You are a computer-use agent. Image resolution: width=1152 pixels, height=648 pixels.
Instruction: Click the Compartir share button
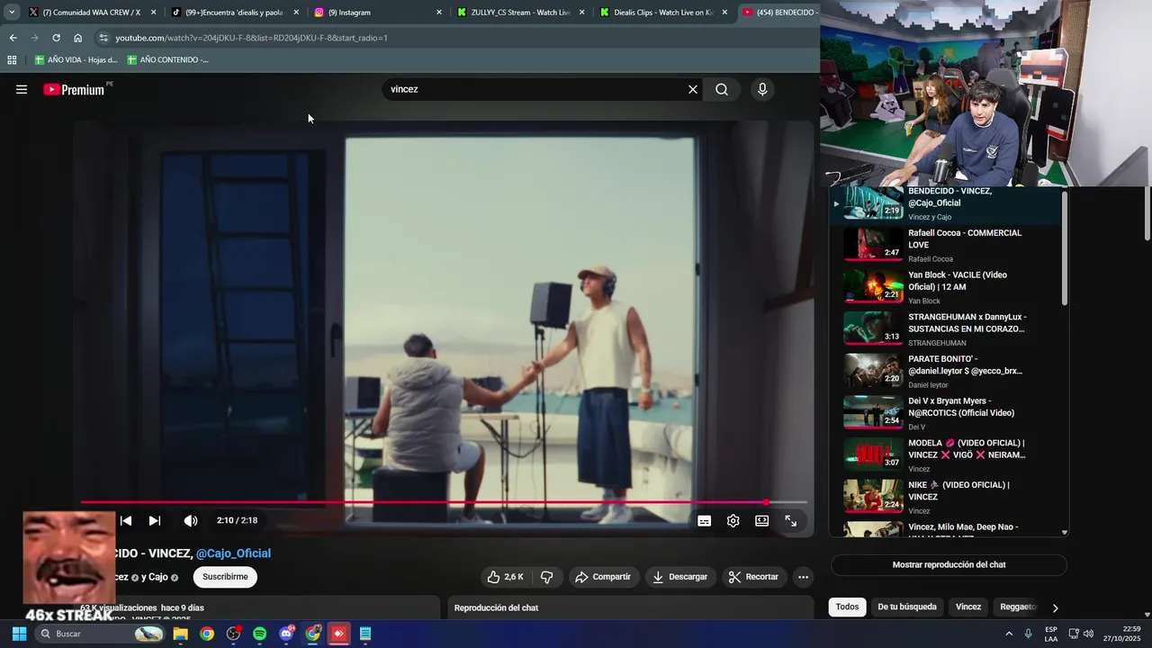point(603,577)
